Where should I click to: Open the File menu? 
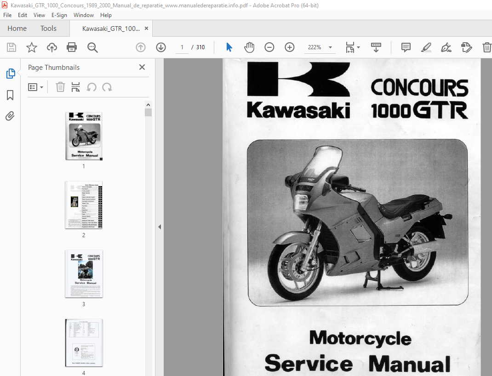7,15
